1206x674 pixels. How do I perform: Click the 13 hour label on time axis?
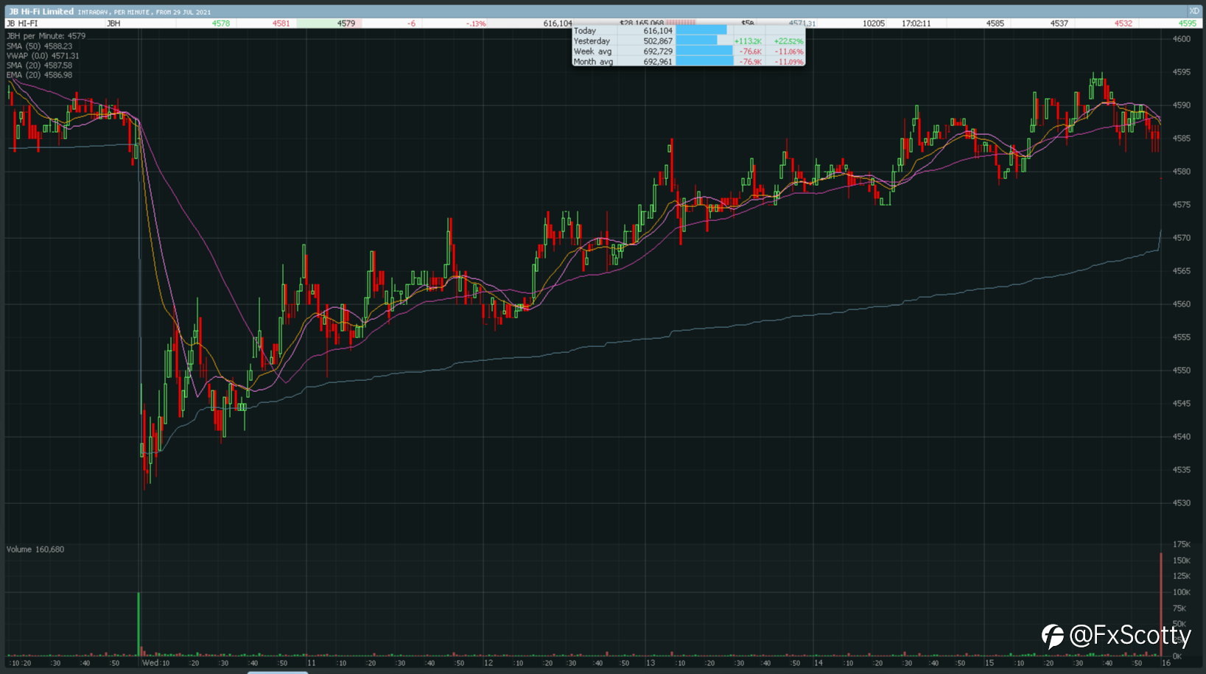pos(651,663)
